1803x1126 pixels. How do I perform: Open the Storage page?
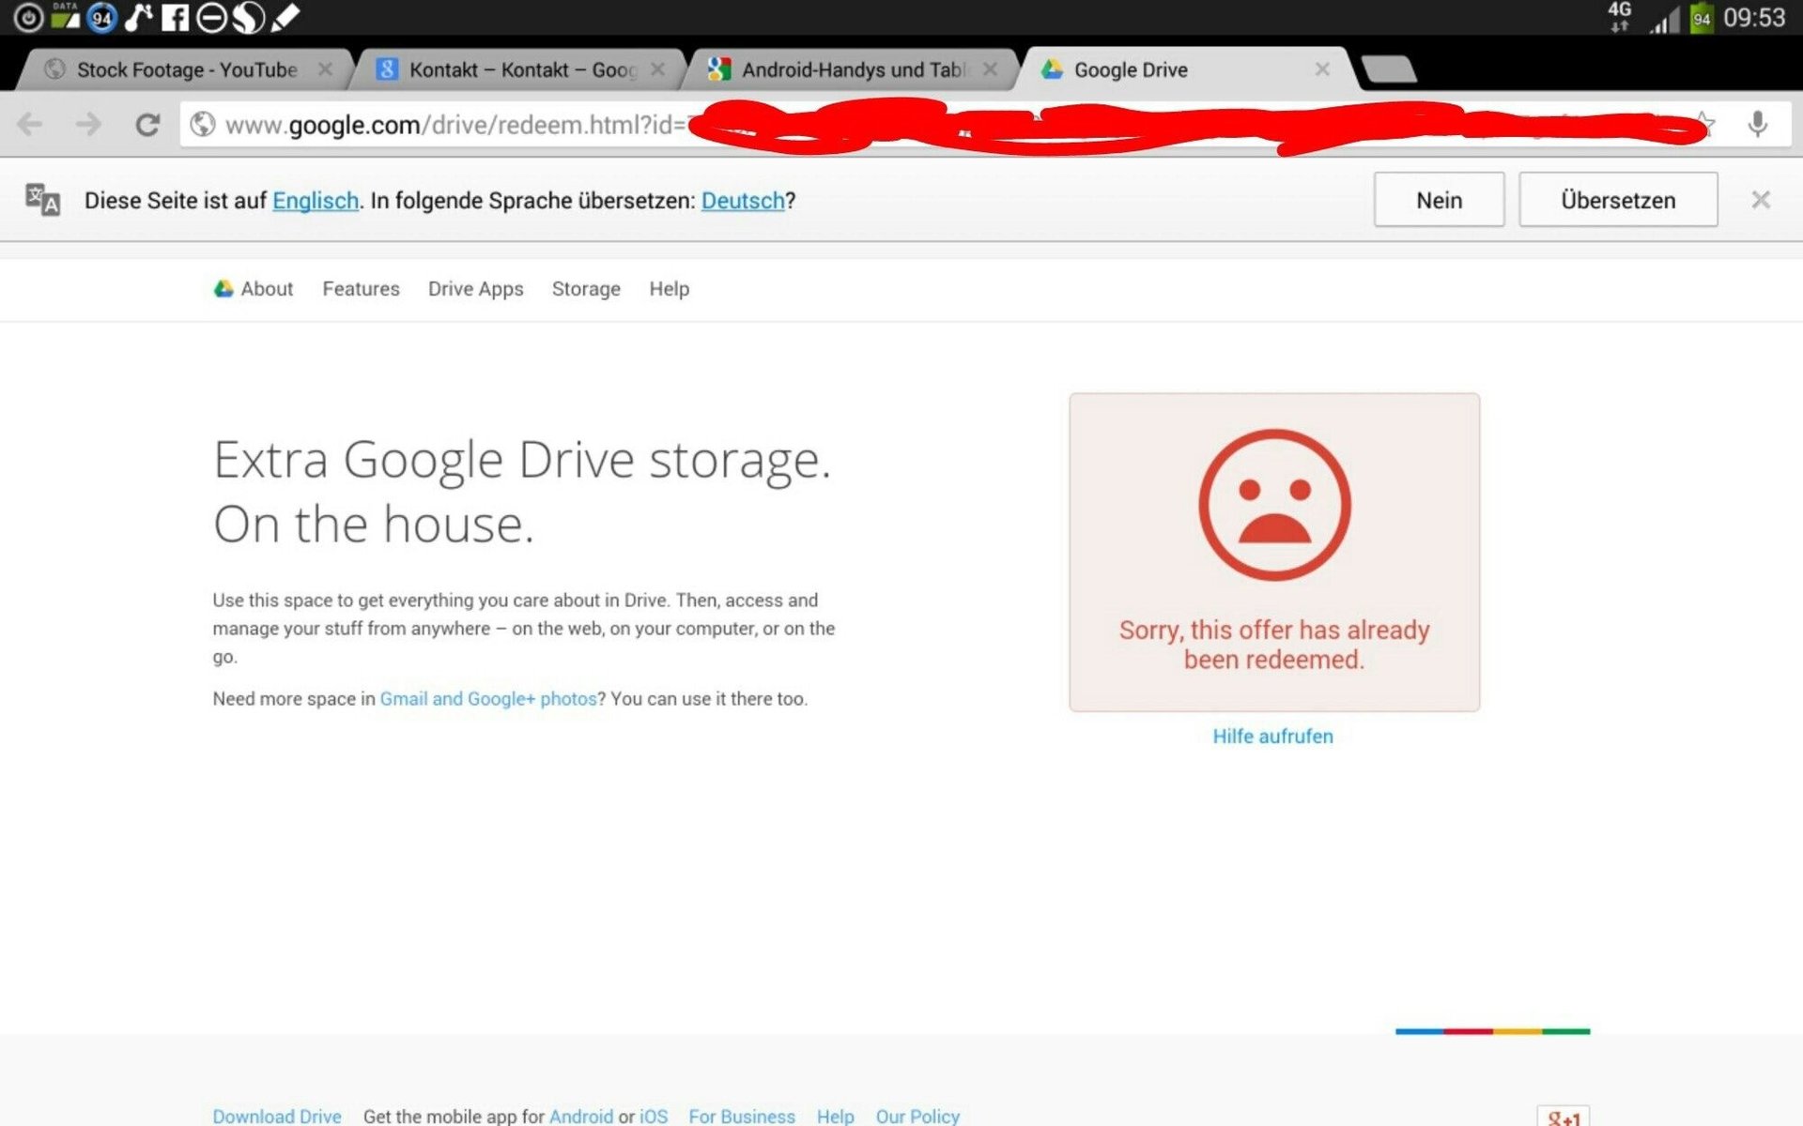click(586, 289)
